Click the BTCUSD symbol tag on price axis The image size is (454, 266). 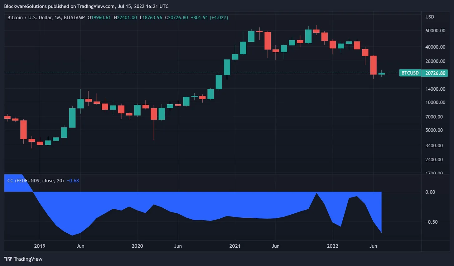tap(410, 73)
